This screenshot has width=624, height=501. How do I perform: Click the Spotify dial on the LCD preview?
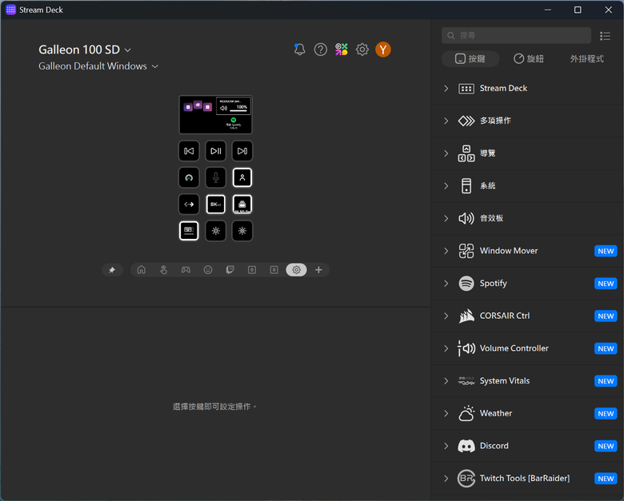point(234,123)
